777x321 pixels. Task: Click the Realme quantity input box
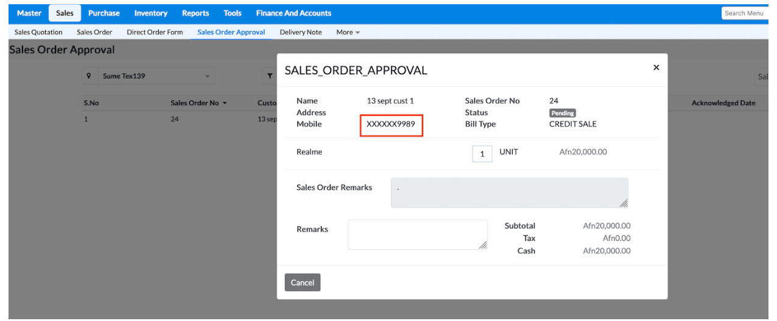pyautogui.click(x=482, y=154)
